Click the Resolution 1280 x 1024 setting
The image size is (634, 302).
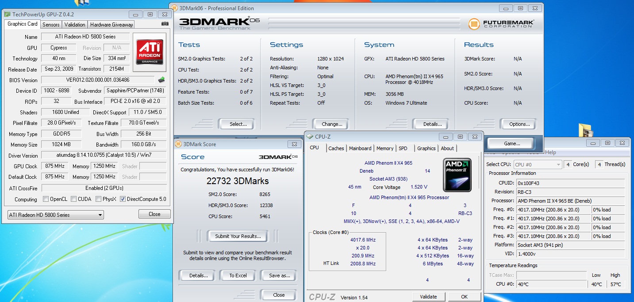pyautogui.click(x=330, y=59)
